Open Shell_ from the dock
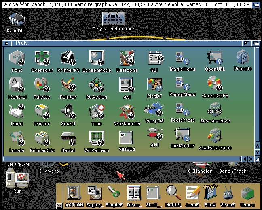The height and width of the screenshot is (210, 262). 152,193
